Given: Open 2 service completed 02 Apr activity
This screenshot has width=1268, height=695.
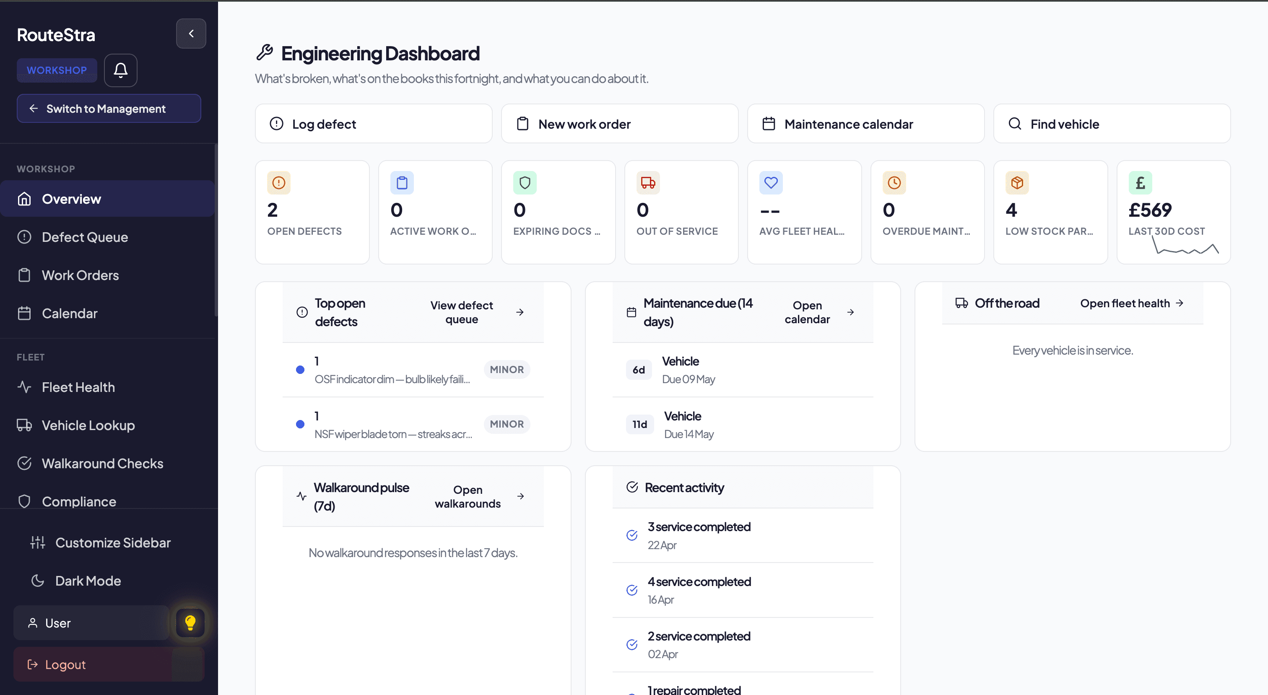Looking at the screenshot, I should [x=743, y=645].
